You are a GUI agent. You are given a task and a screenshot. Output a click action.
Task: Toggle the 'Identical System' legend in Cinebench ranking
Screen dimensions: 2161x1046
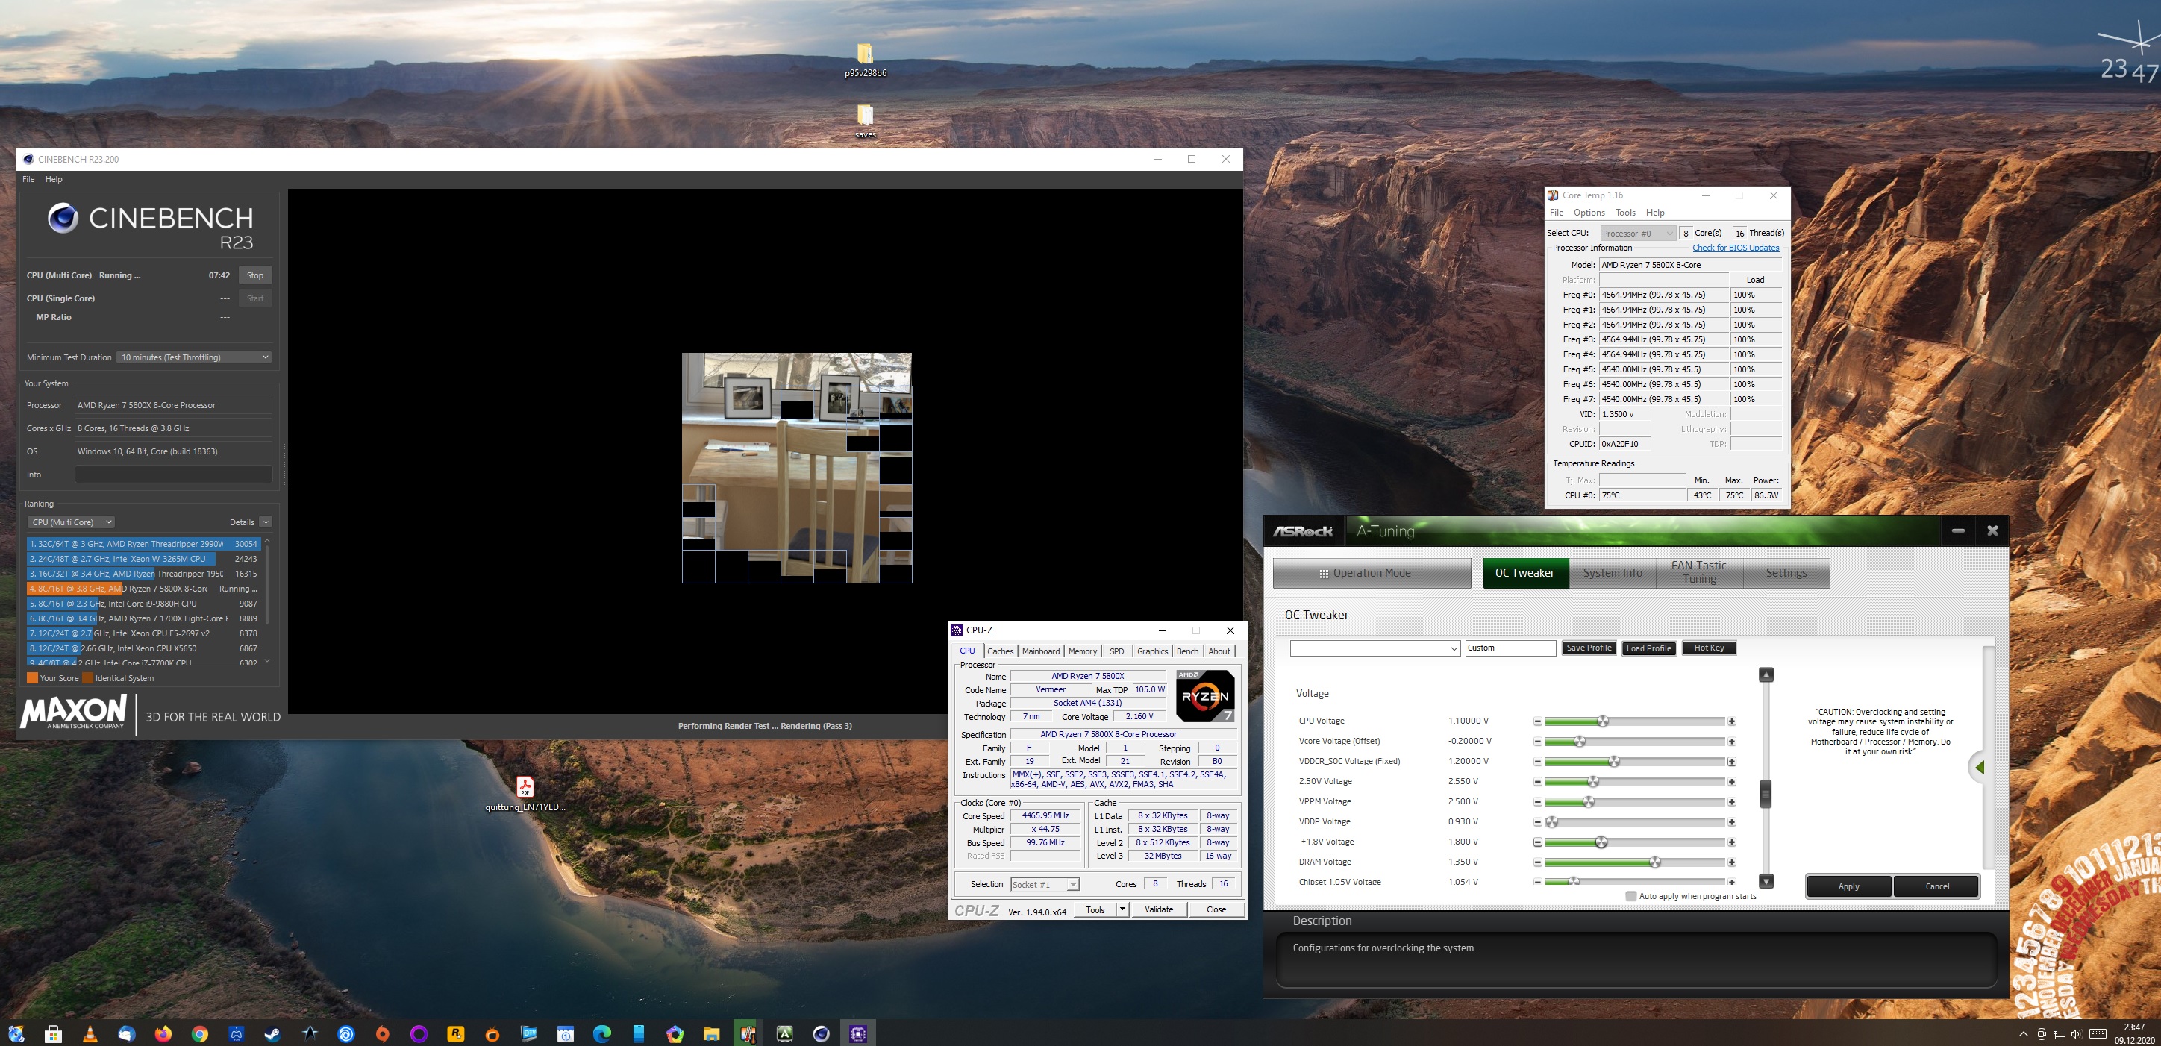coord(87,677)
